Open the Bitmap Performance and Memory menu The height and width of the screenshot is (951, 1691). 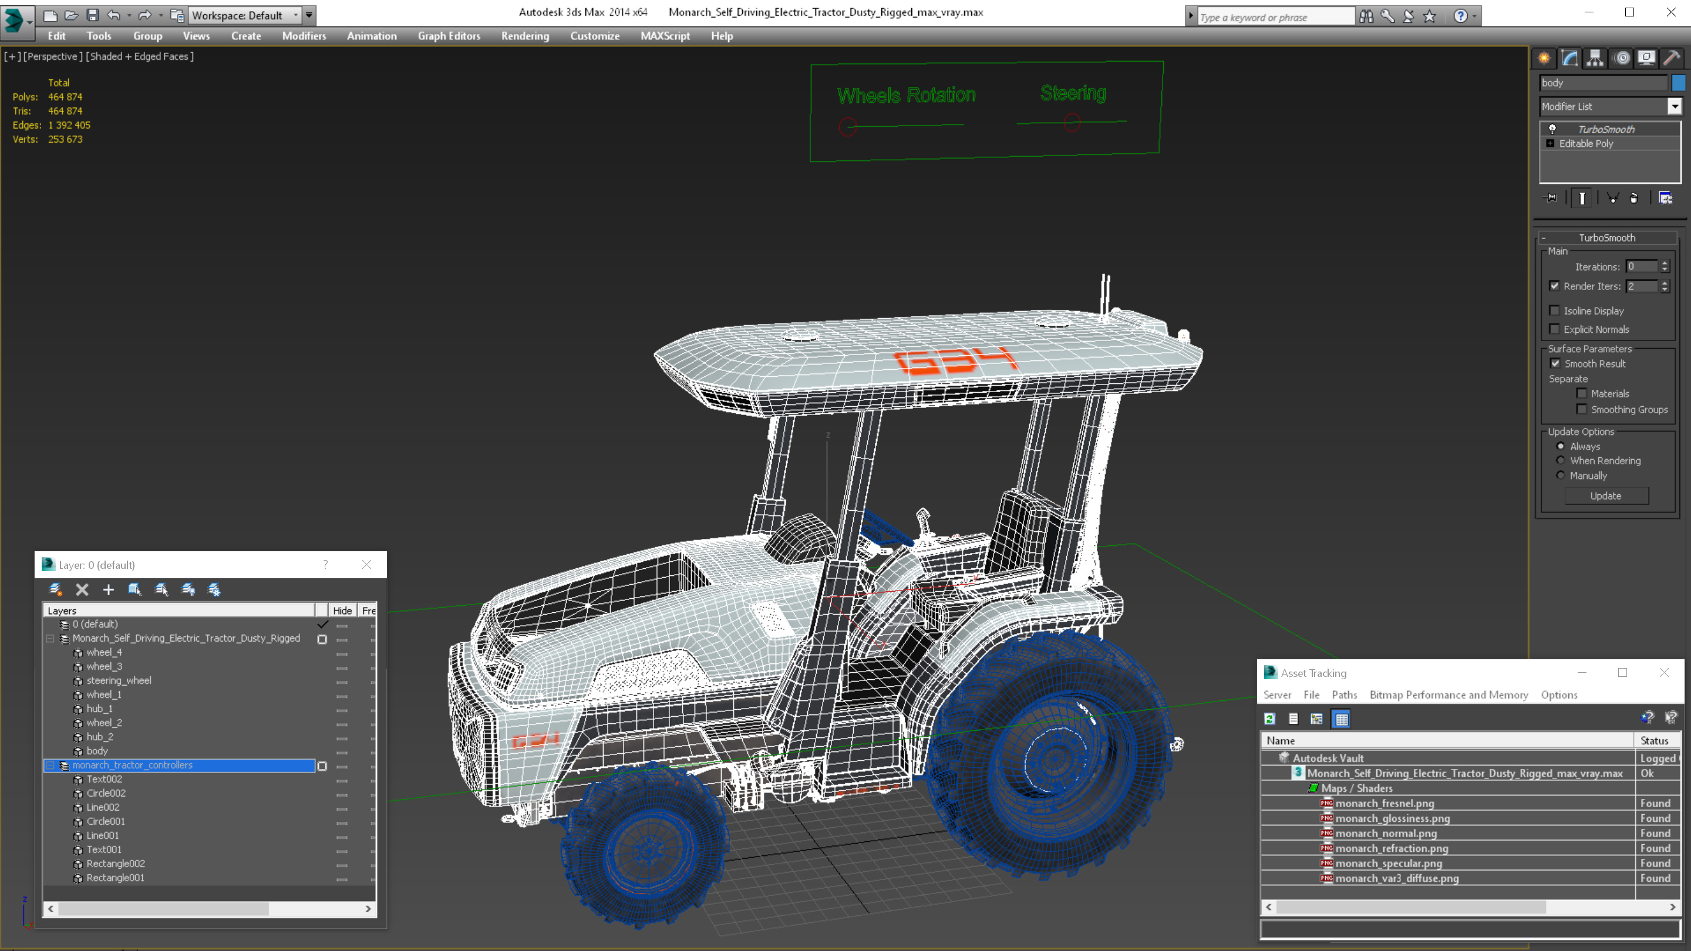(x=1448, y=694)
